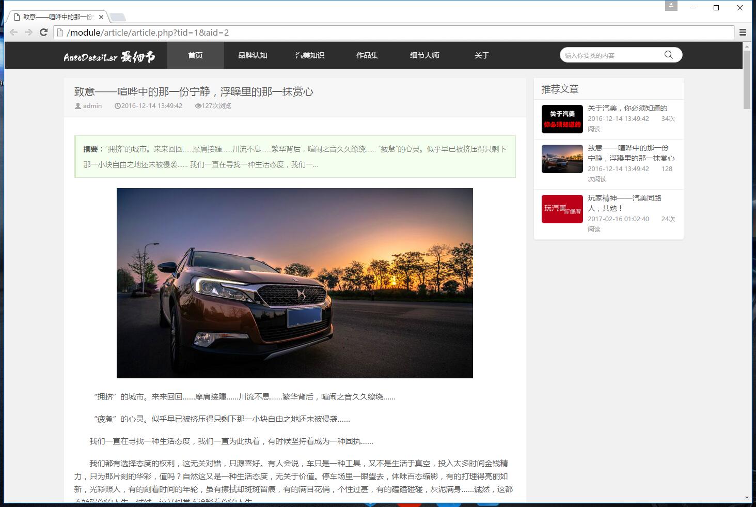This screenshot has height=507, width=756.
Task: Click the admin author name
Action: coord(92,106)
